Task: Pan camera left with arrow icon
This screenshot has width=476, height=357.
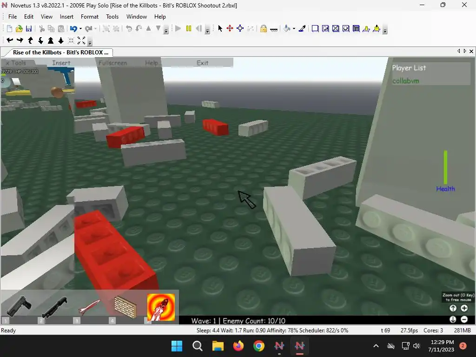Action: pyautogui.click(x=10, y=40)
